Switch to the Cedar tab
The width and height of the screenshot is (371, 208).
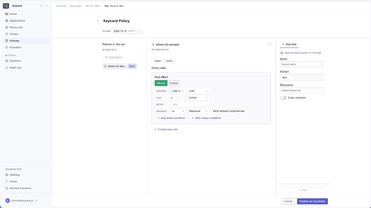point(169,61)
